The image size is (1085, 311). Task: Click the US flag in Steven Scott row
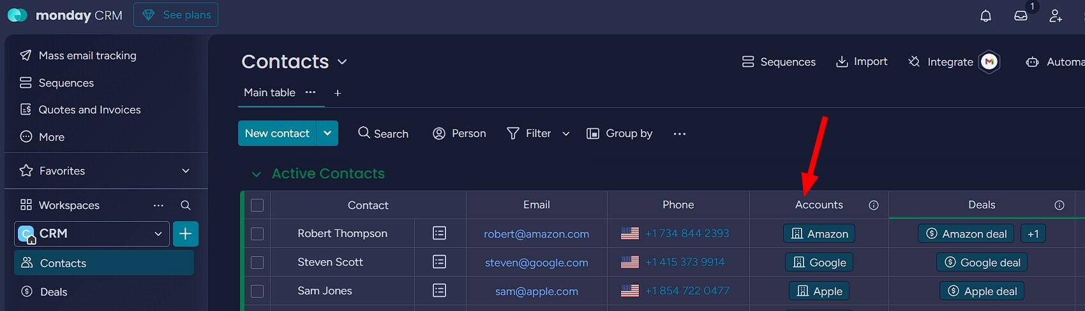[630, 262]
